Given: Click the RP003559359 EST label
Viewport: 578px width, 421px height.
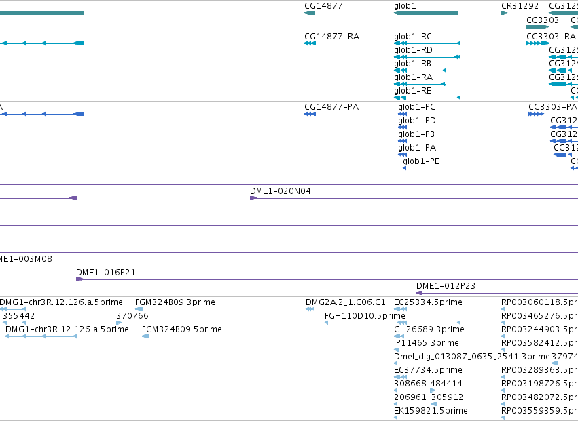Looking at the screenshot, I should pyautogui.click(x=540, y=411).
